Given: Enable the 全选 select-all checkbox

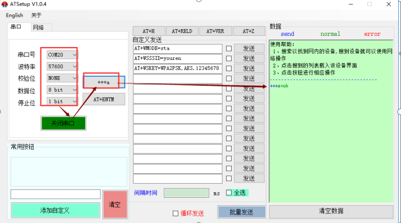Looking at the screenshot, I should click(x=229, y=193).
